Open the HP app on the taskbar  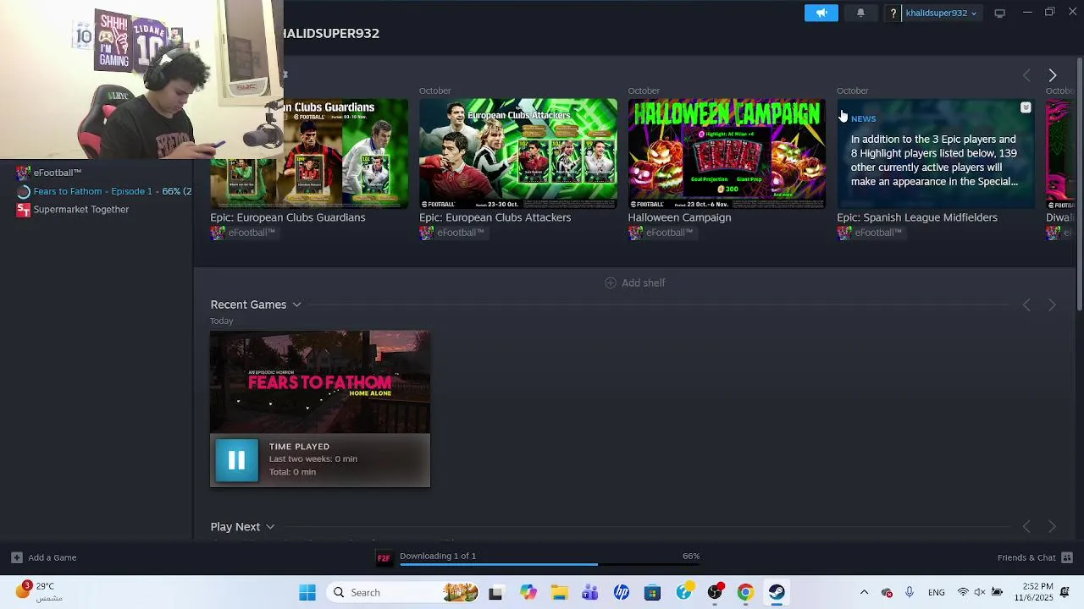pyautogui.click(x=622, y=593)
